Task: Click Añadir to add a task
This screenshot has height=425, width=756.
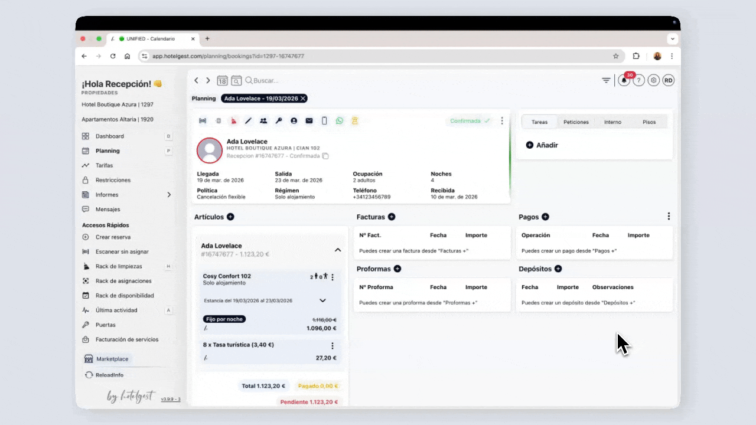Action: (x=542, y=145)
